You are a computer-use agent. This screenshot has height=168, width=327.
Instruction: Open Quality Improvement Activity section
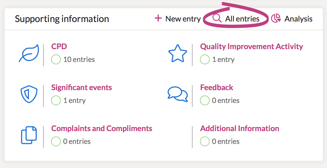(x=252, y=47)
